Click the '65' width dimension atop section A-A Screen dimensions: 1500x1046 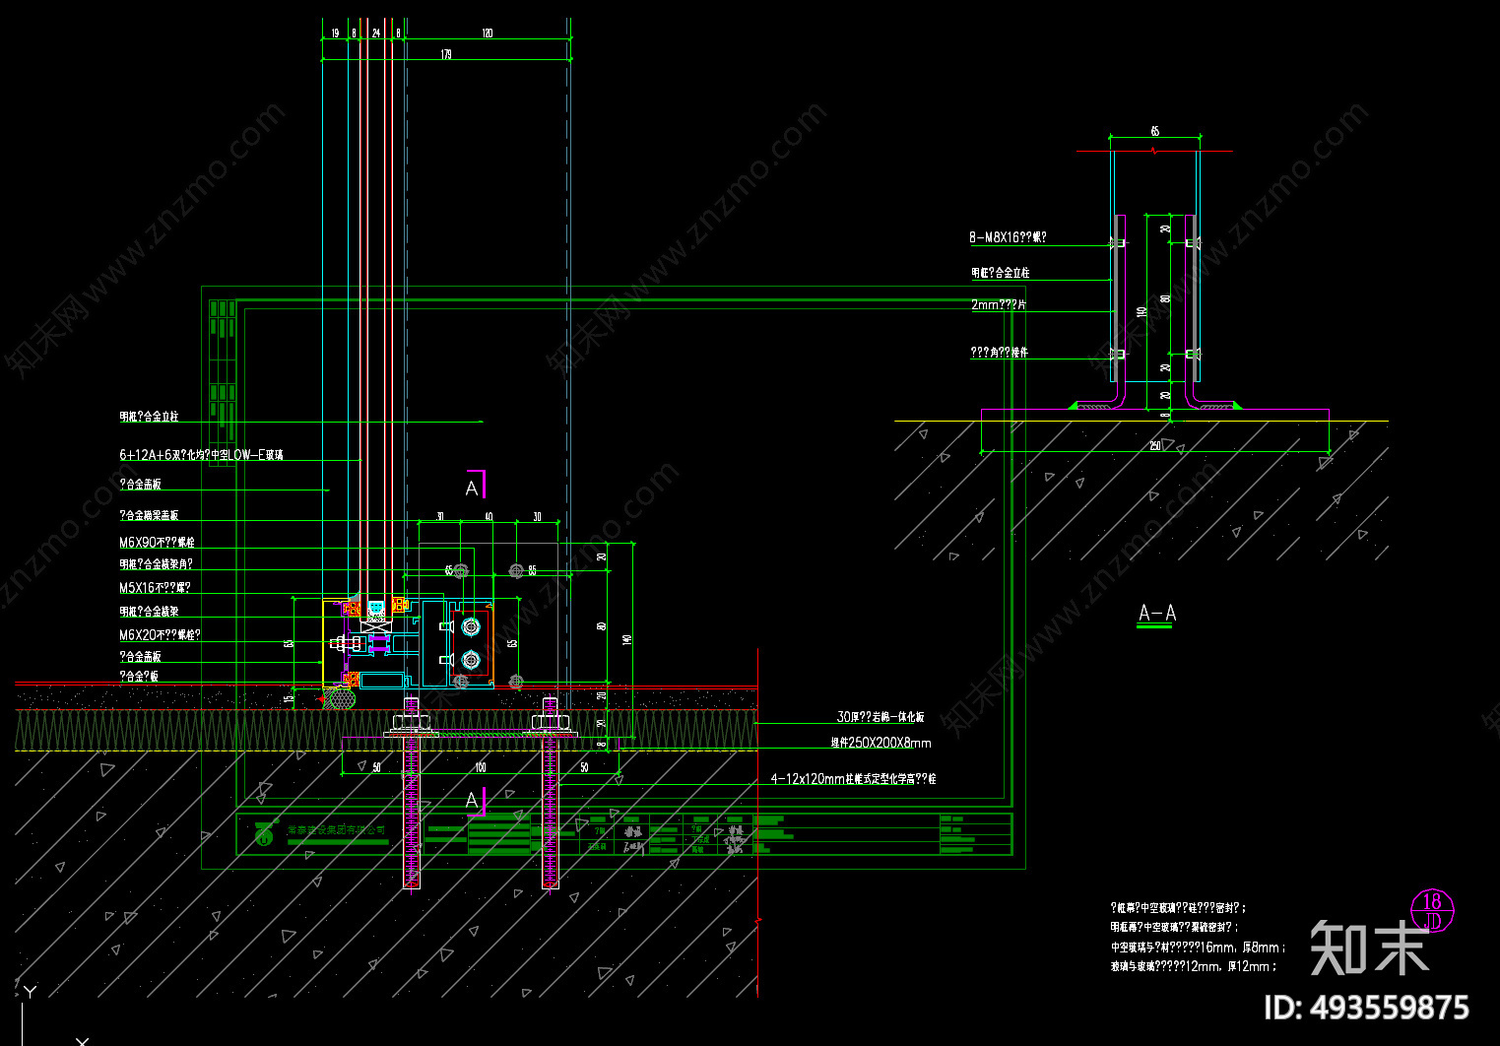(x=1154, y=131)
